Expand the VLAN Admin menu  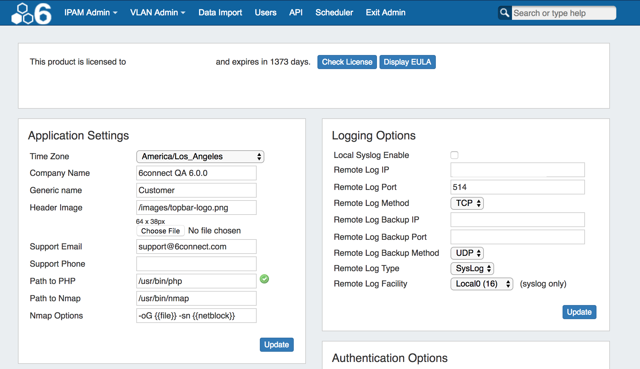pyautogui.click(x=157, y=12)
